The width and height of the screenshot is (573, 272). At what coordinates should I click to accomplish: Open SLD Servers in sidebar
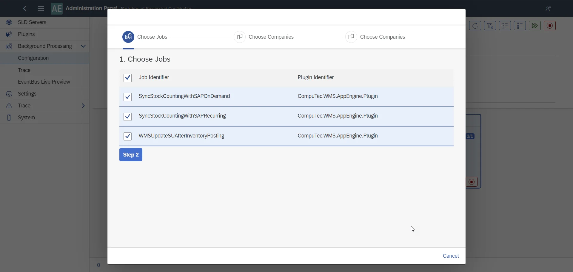click(x=32, y=22)
